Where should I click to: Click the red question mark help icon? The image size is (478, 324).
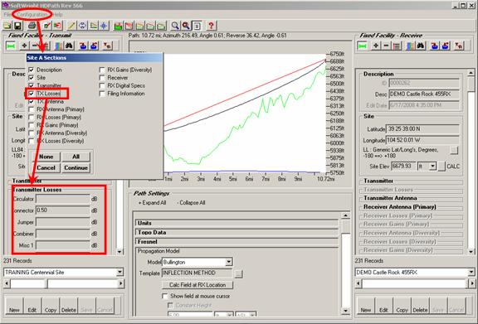[x=212, y=26]
